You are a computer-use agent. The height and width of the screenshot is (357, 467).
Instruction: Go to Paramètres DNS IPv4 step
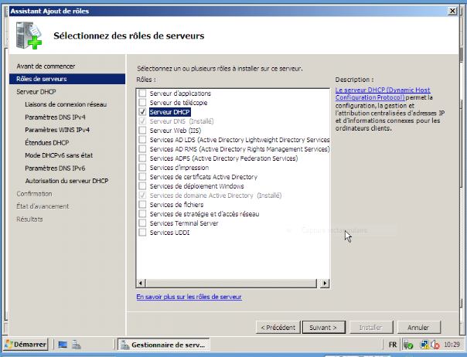click(x=56, y=117)
